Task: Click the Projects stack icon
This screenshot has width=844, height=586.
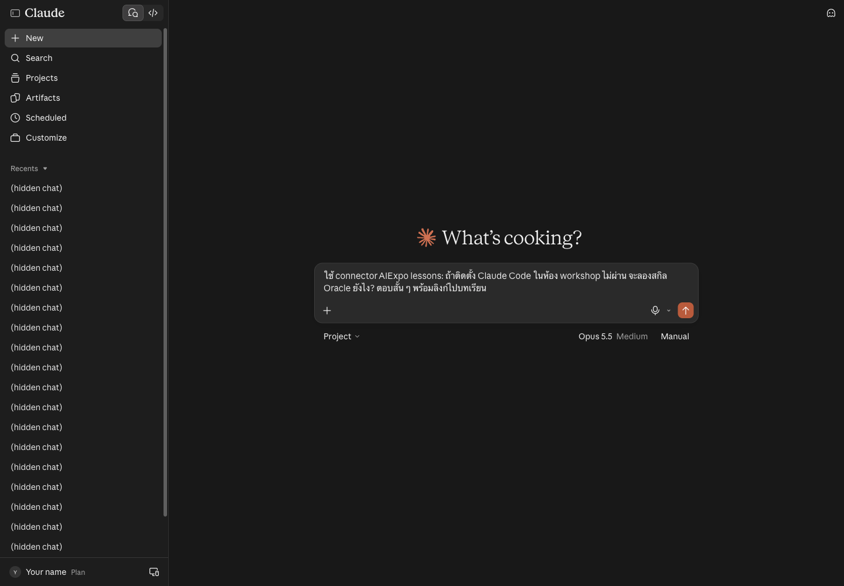Action: 15,78
